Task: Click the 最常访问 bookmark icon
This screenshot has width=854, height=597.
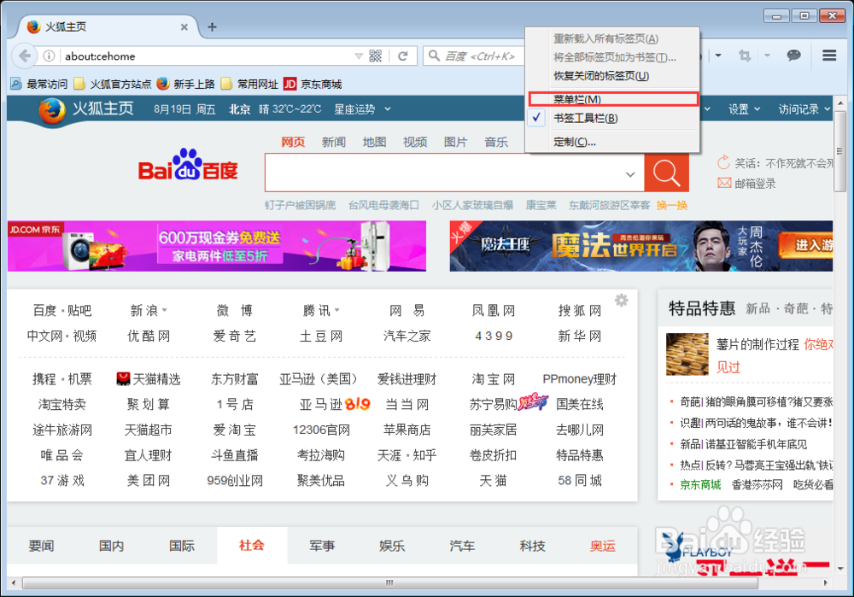Action: click(16, 84)
